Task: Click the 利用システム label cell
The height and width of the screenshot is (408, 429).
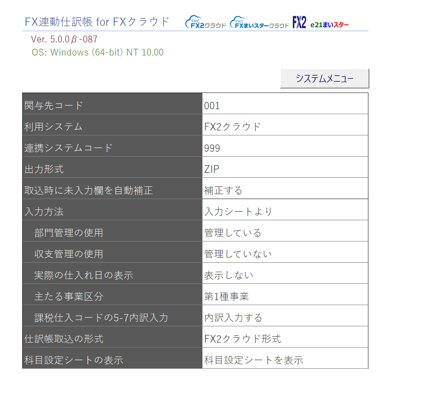Action: point(112,125)
